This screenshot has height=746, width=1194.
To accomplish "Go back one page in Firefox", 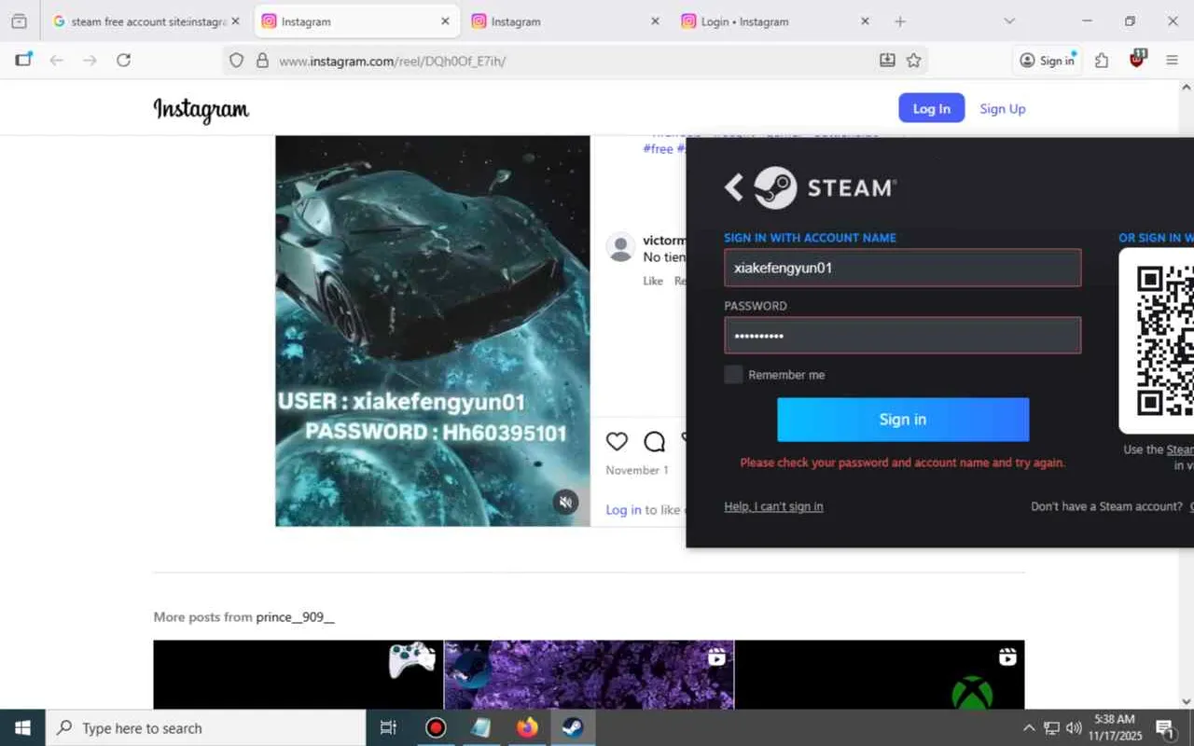I will [x=57, y=61].
